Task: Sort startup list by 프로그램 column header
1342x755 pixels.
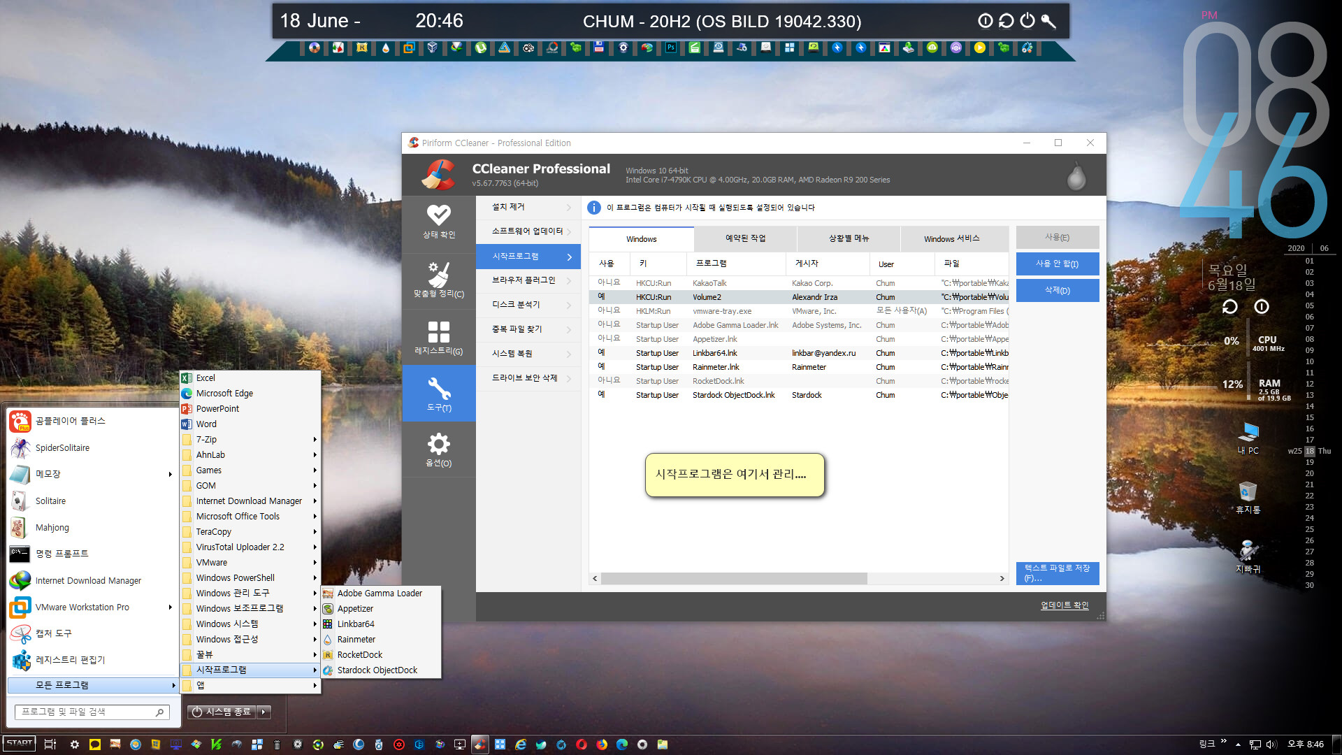Action: pyautogui.click(x=736, y=264)
